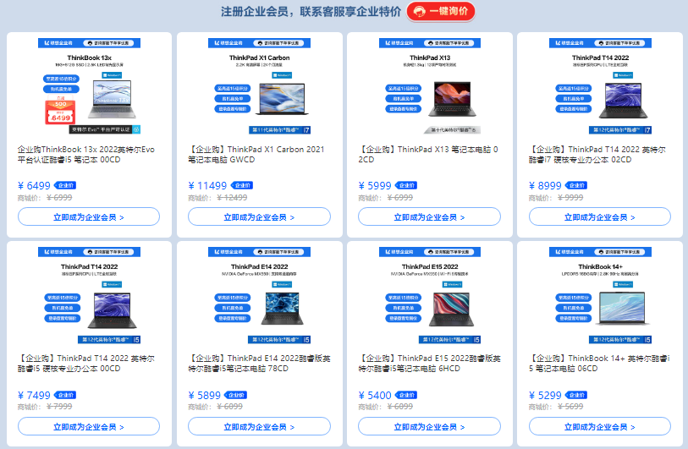Click the ¥ 5999 enterprise price
This screenshot has width=688, height=449.
[x=375, y=185]
